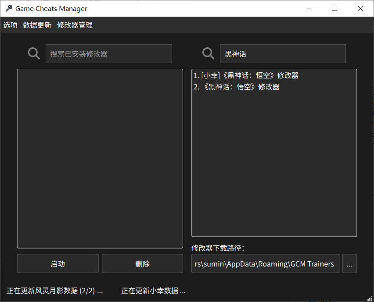Click the 删除 delete button
Screen dimensions: 374x302
(x=142, y=263)
